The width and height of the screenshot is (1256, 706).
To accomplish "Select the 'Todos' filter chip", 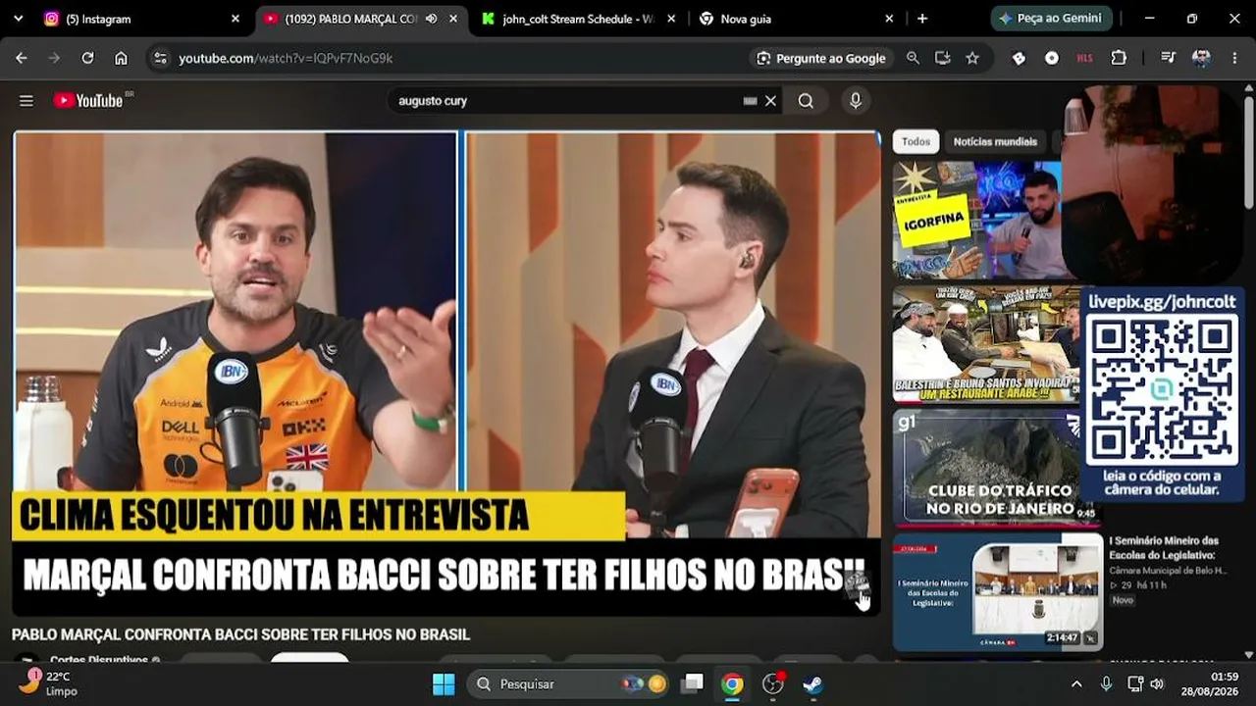I will tap(916, 142).
